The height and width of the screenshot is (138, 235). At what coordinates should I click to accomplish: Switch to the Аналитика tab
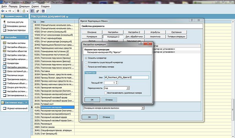pyautogui.click(x=155, y=37)
